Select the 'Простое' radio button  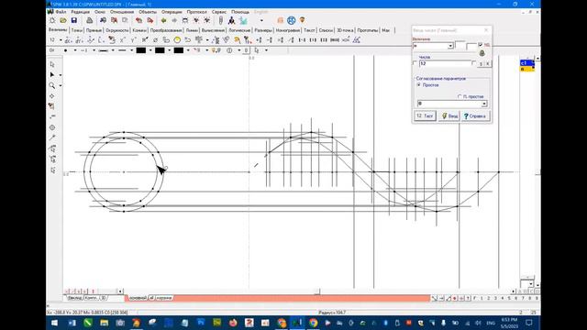point(419,85)
